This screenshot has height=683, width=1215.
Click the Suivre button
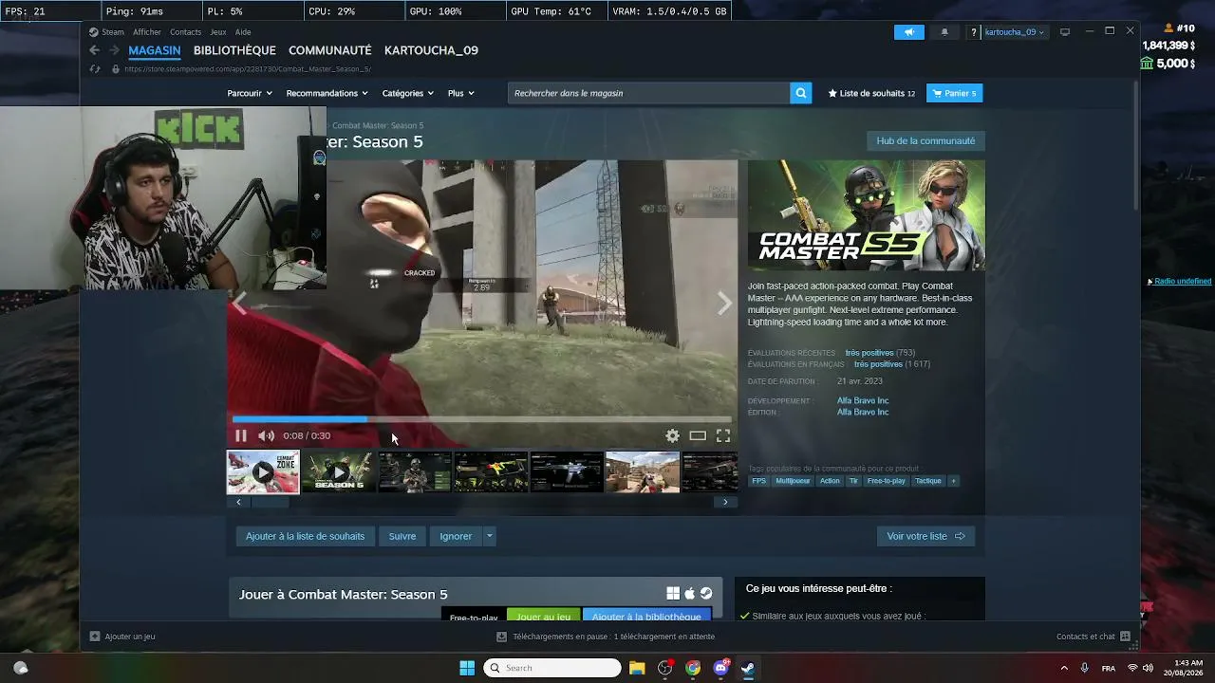(x=402, y=536)
